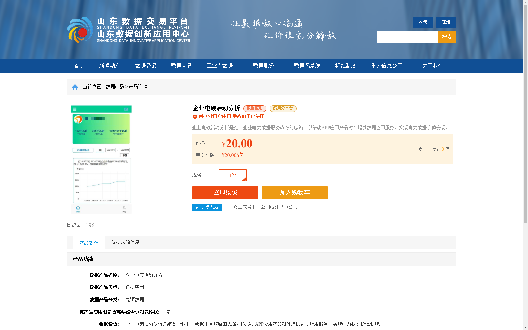Screen dimensions: 528x330
Task: Click the 能源数据 category value
Action: (x=135, y=300)
